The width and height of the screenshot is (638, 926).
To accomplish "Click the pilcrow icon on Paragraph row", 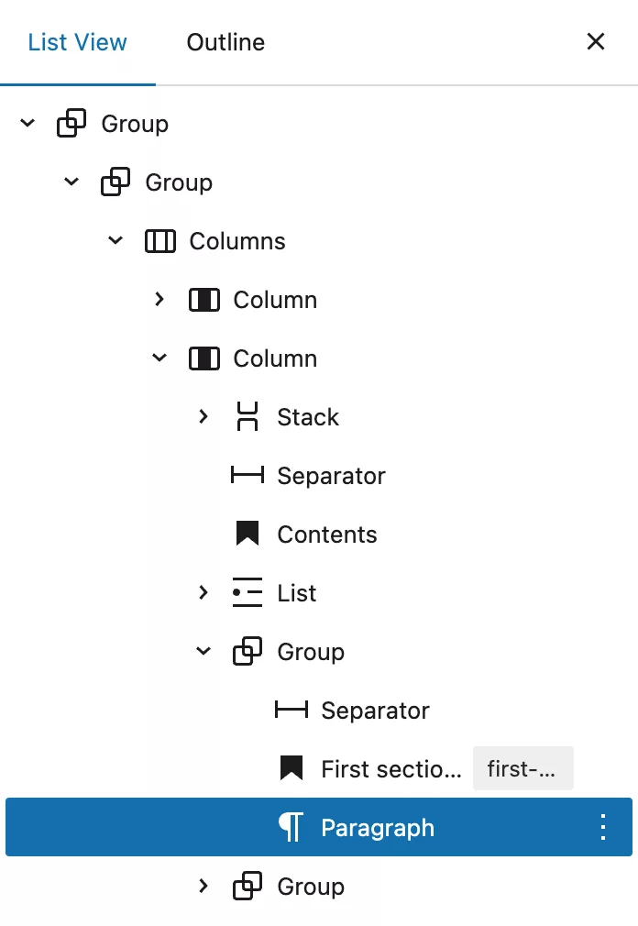I will pos(291,827).
